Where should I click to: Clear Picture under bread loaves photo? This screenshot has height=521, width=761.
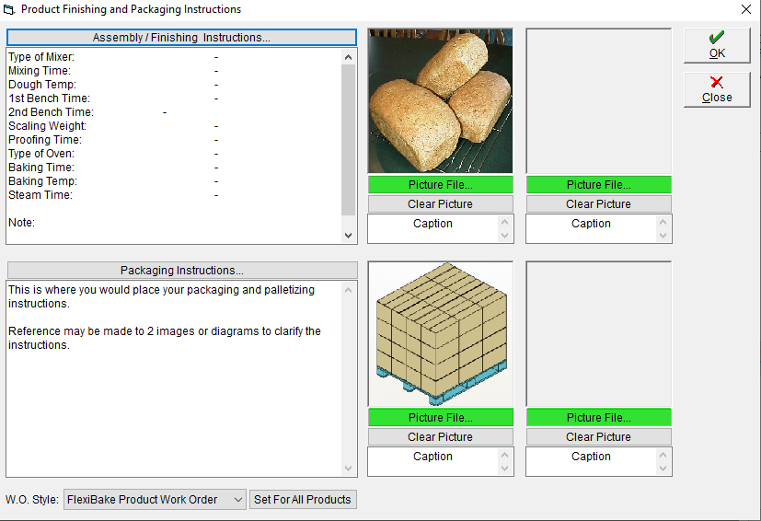pos(440,204)
